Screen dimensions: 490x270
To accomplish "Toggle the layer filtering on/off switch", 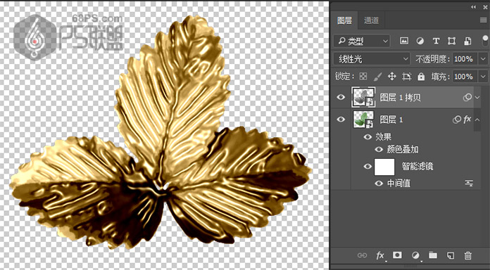I will click(x=484, y=41).
